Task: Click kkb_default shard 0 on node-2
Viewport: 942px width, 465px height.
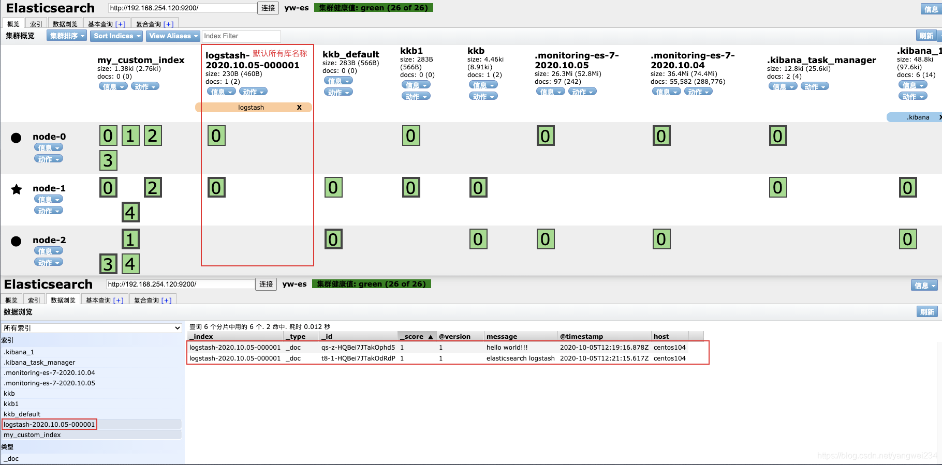Action: pyautogui.click(x=333, y=239)
